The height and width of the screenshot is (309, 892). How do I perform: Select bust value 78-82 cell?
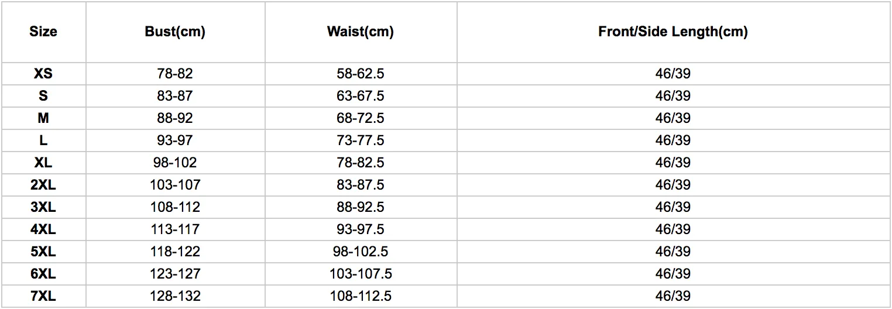tap(175, 74)
